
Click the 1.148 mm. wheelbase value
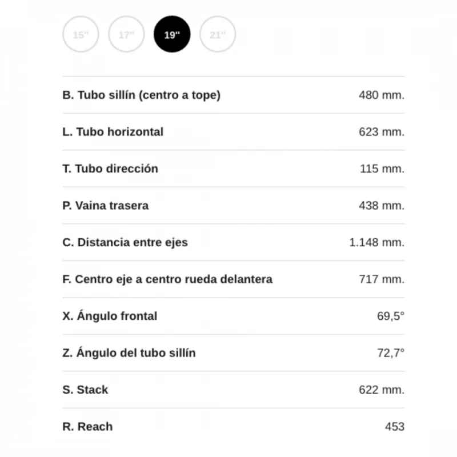click(376, 243)
